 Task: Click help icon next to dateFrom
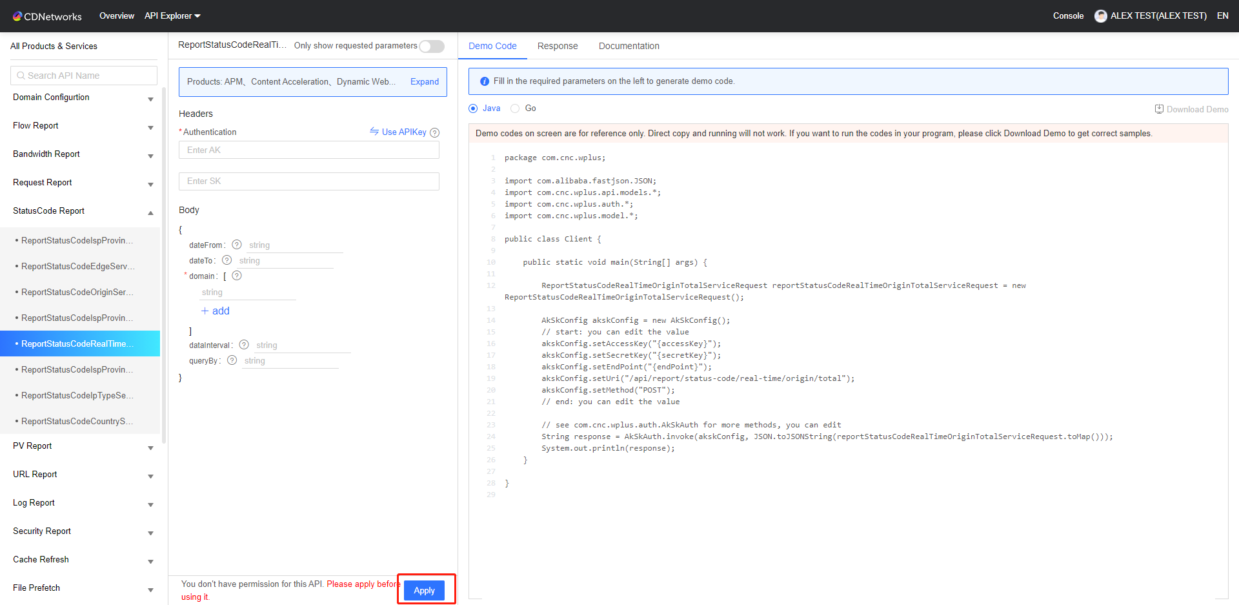[237, 245]
